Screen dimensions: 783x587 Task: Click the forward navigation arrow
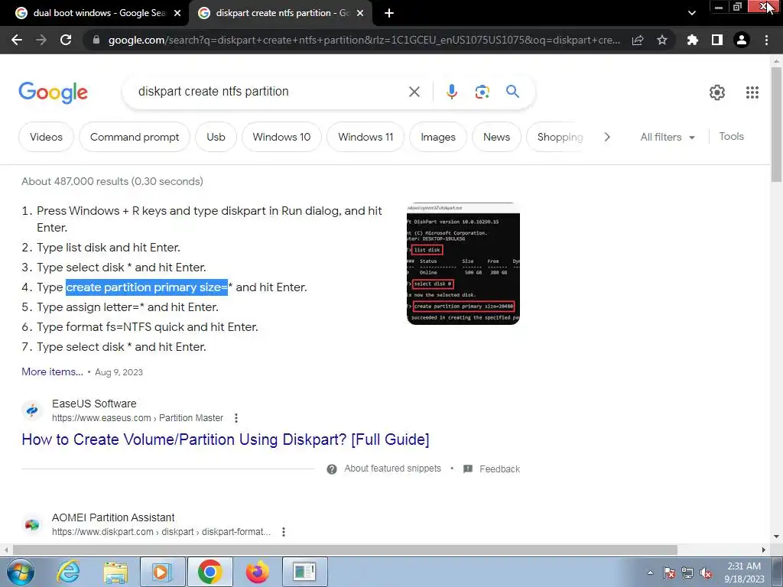pyautogui.click(x=41, y=40)
